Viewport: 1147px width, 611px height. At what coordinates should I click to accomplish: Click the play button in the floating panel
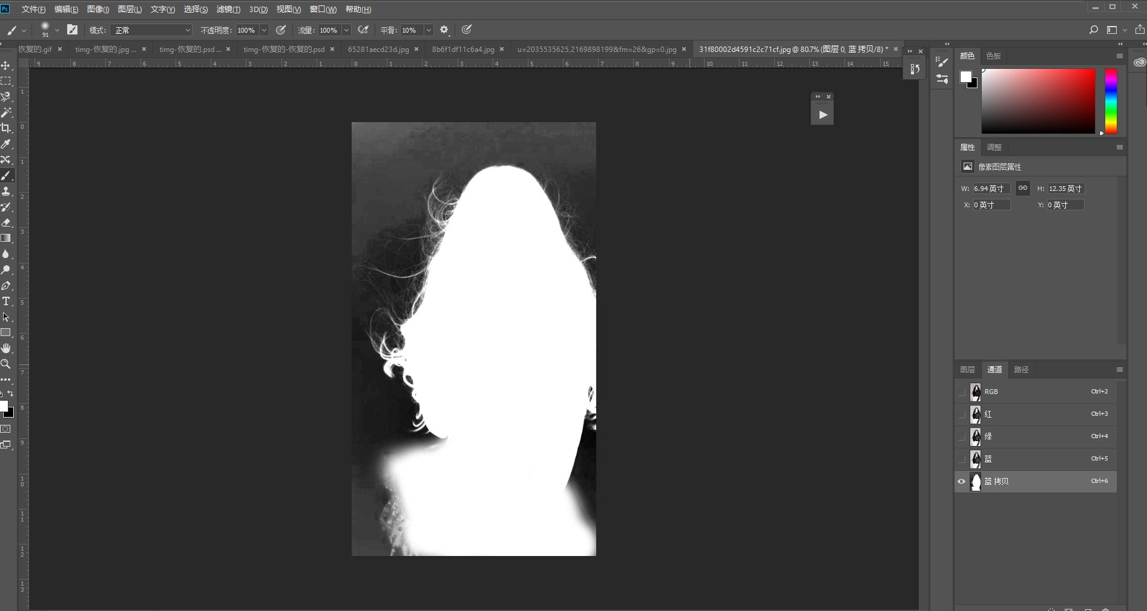[823, 115]
